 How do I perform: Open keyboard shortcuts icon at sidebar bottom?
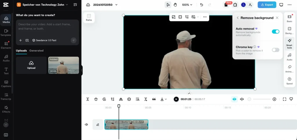point(6,135)
